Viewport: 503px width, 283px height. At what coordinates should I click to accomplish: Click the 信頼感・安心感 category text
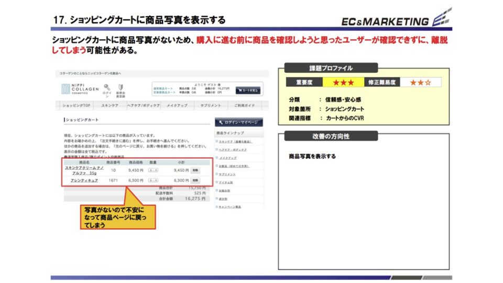pyautogui.click(x=343, y=100)
